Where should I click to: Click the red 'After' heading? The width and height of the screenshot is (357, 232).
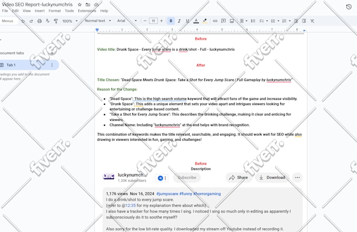click(201, 65)
